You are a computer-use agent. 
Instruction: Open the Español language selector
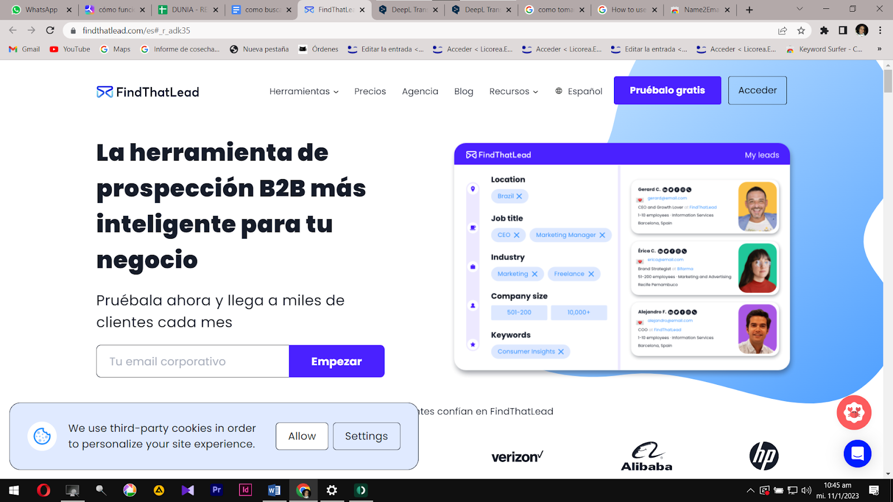coord(579,91)
